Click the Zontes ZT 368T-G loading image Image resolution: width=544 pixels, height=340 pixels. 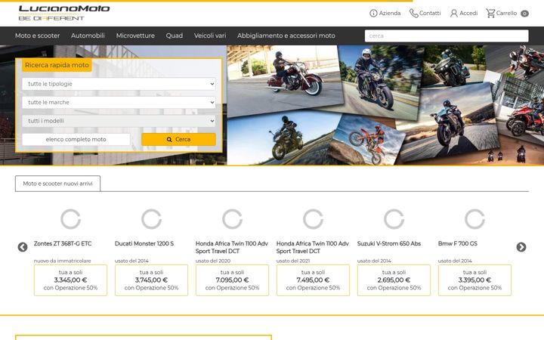[x=70, y=219]
